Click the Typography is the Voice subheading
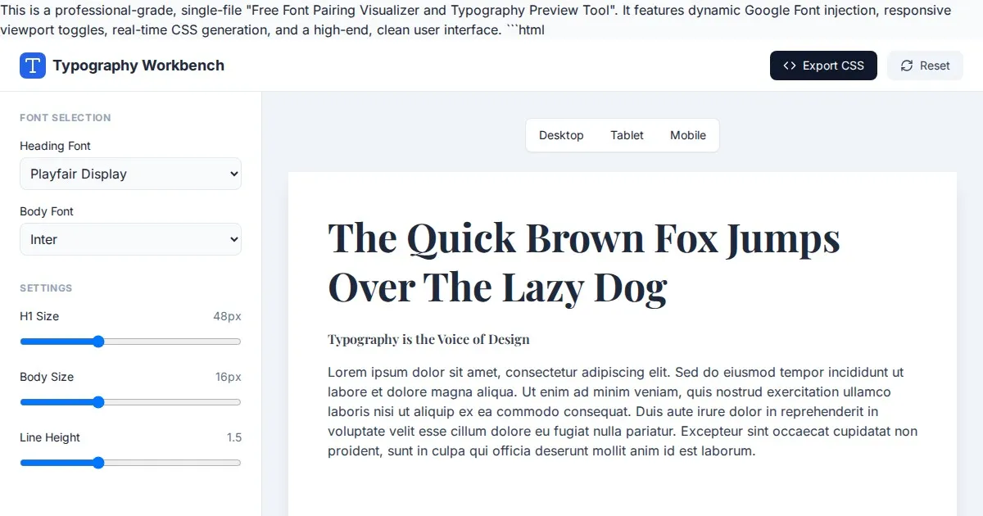The height and width of the screenshot is (516, 983). (x=428, y=339)
